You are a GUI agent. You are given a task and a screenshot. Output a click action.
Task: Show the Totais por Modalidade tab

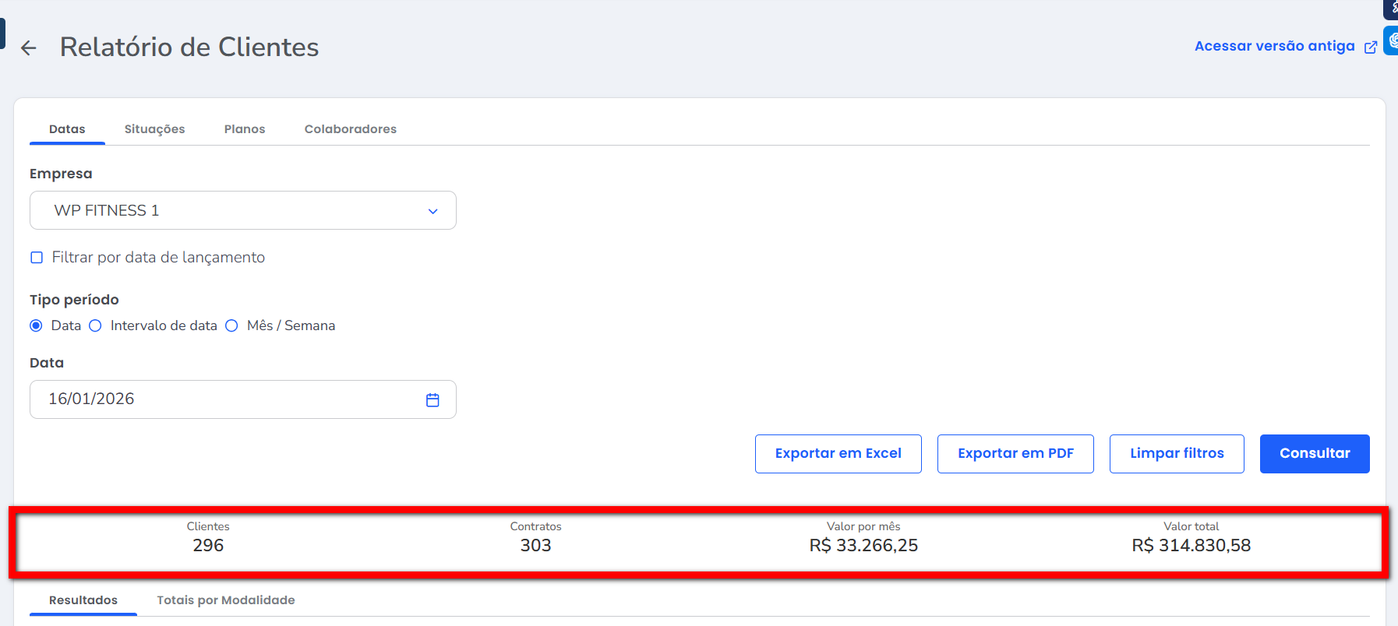tap(225, 600)
